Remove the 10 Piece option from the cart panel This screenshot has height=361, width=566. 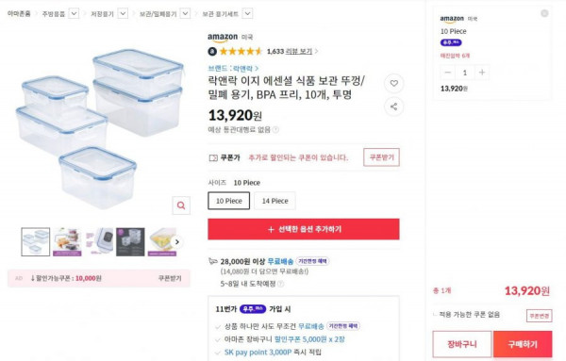pyautogui.click(x=544, y=14)
